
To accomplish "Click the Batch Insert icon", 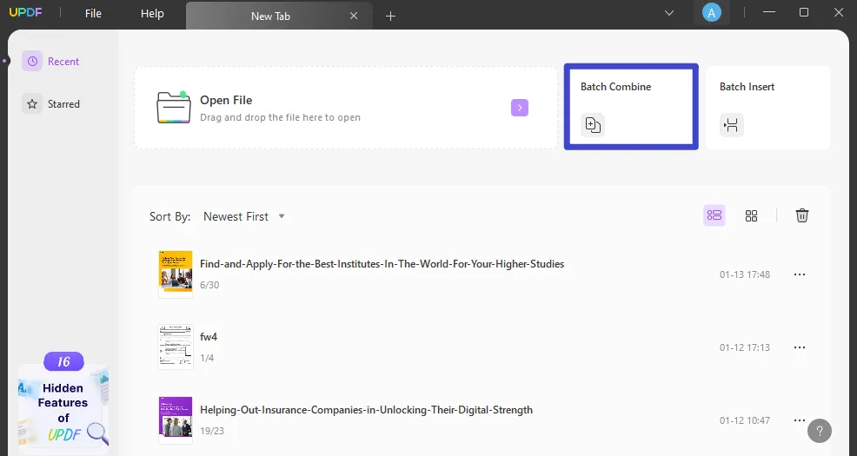I will click(x=732, y=125).
